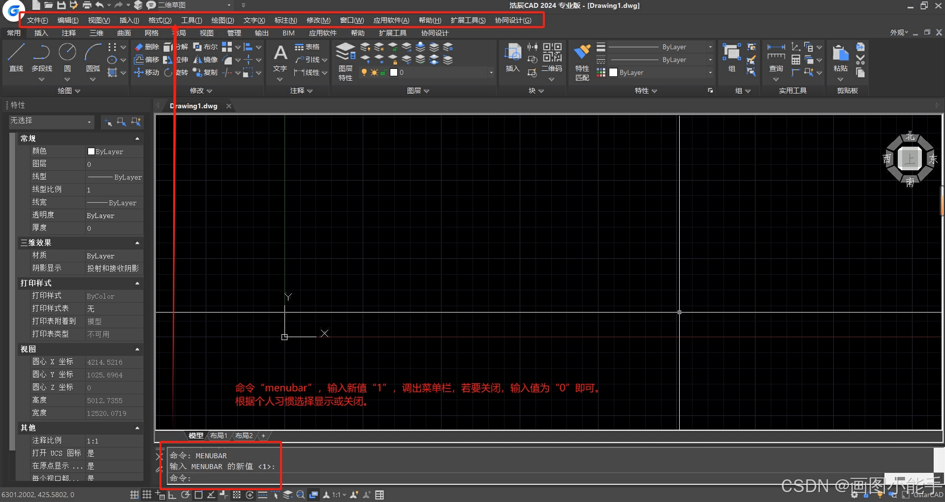945x502 pixels.
Task: Click the Print icon in quick access toolbar
Action: (87, 5)
